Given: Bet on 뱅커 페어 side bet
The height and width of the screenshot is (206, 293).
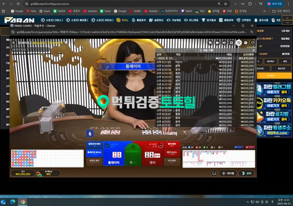Looking at the screenshot, I should (x=172, y=145).
